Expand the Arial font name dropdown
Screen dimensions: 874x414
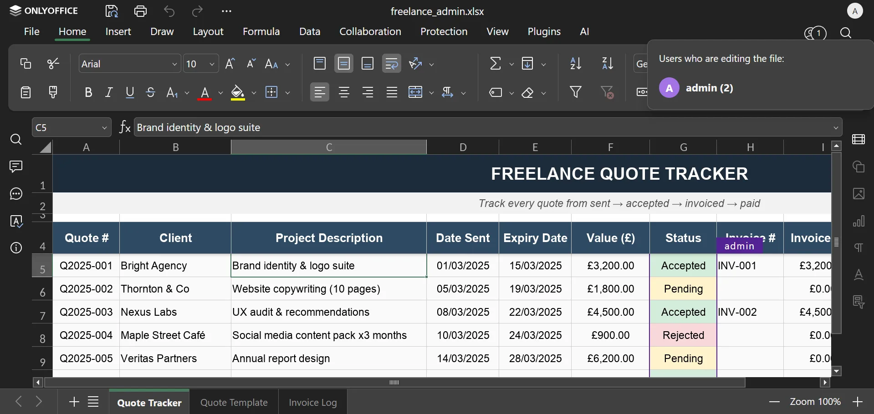pos(175,65)
